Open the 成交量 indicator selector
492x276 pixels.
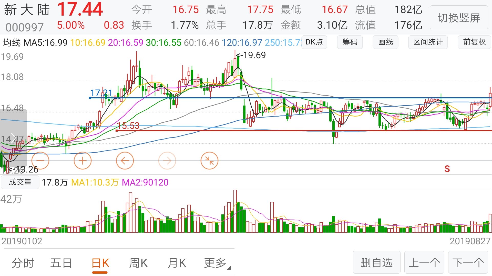[20, 182]
